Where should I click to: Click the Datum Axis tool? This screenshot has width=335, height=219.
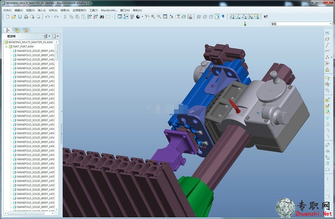click(x=327, y=45)
